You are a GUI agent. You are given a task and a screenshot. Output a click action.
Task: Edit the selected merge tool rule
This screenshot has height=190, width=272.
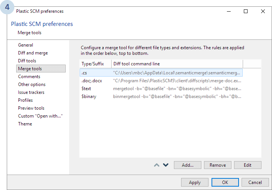coord(248,165)
